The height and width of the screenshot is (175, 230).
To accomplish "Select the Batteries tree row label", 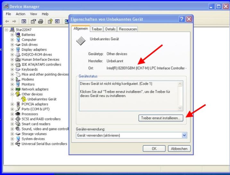I will [x=29, y=35].
